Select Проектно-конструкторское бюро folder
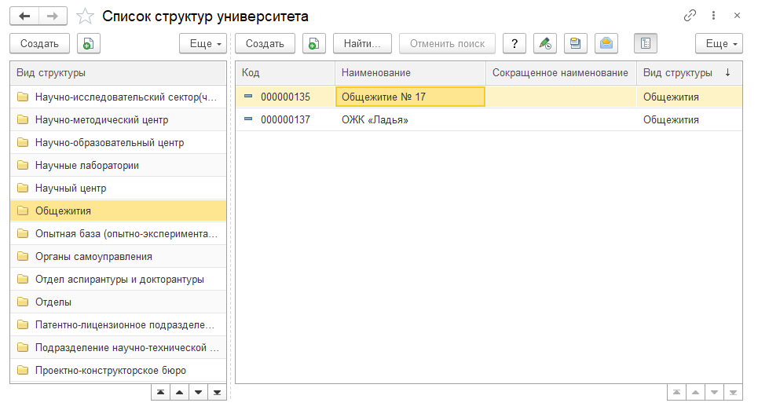Viewport: 758px width, 410px height. pos(119,370)
